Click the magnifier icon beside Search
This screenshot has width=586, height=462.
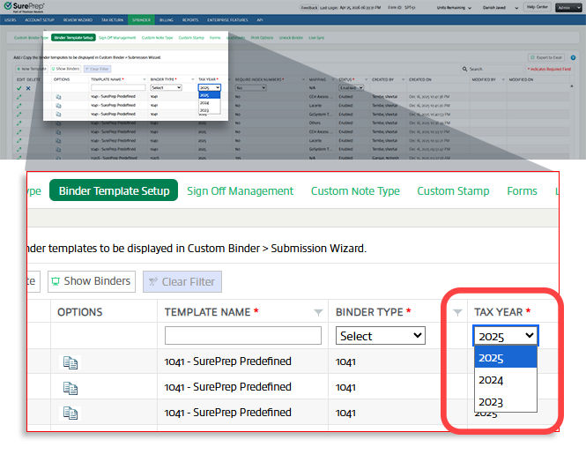point(464,69)
